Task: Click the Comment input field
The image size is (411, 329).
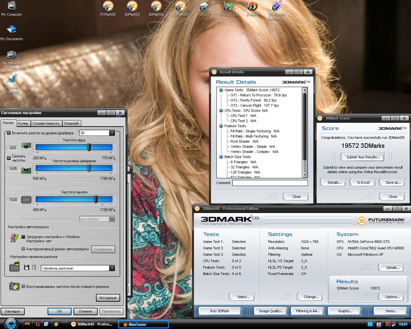Action: pos(270,183)
